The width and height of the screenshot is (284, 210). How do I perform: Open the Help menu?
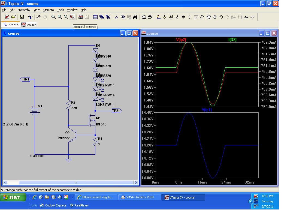click(x=83, y=10)
